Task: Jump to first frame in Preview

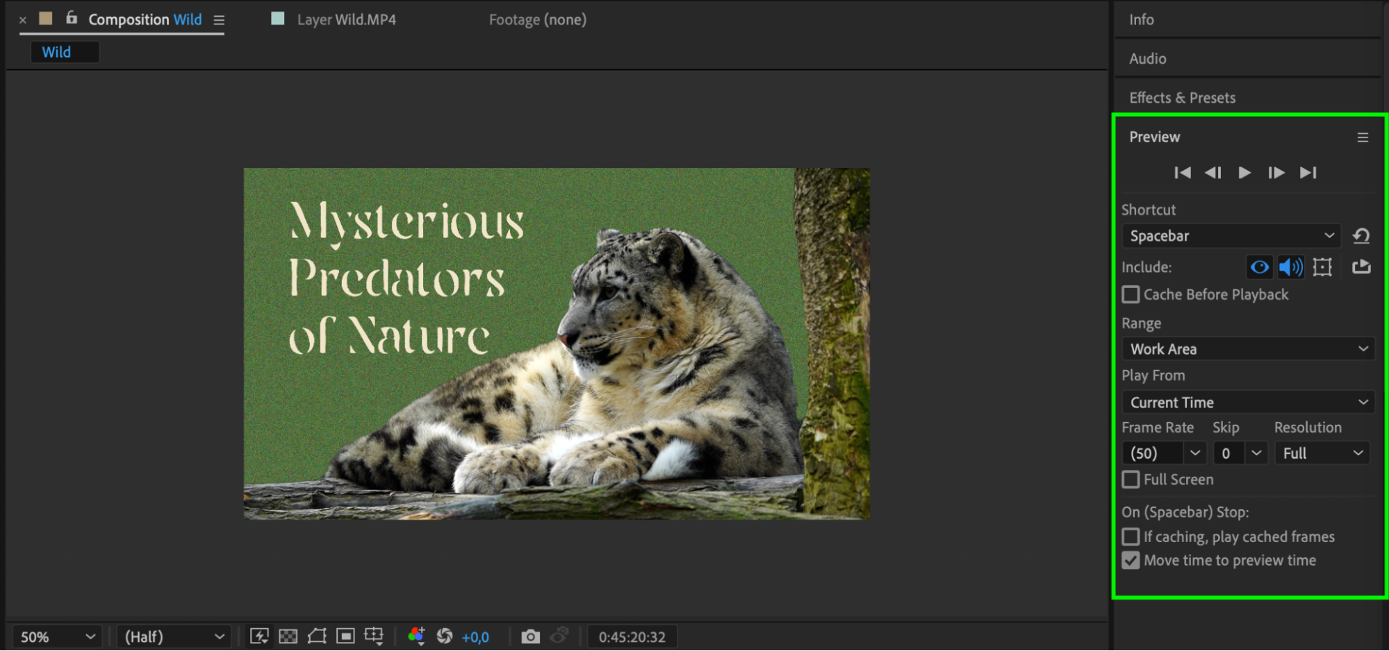Action: (x=1182, y=173)
